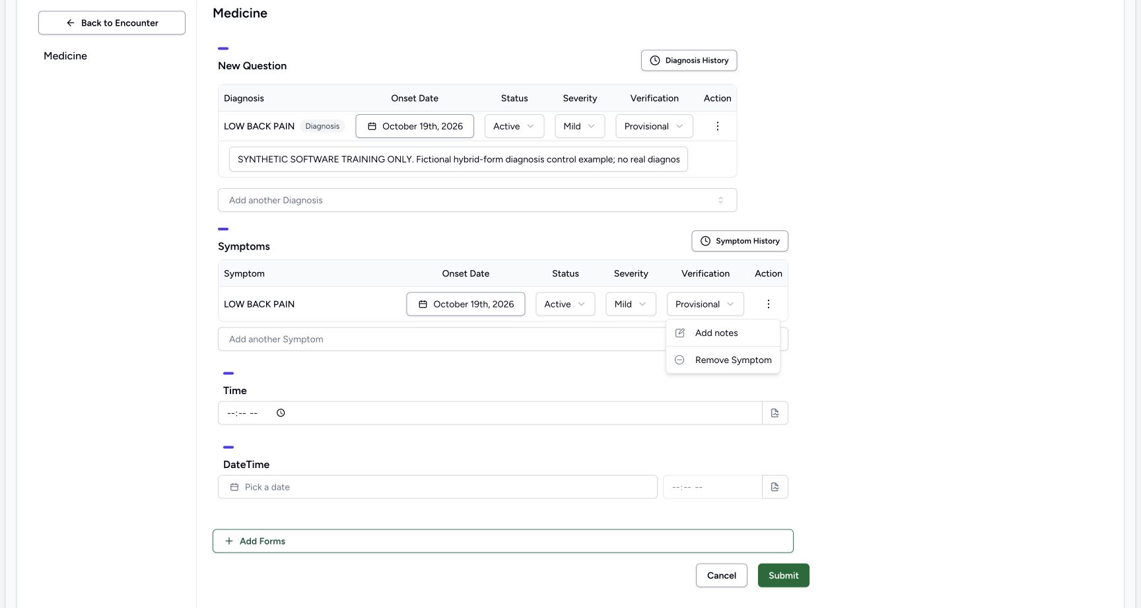Click the clock icon in the Time field

tap(281, 413)
